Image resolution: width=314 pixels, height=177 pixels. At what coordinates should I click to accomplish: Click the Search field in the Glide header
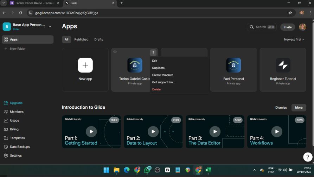(262, 27)
